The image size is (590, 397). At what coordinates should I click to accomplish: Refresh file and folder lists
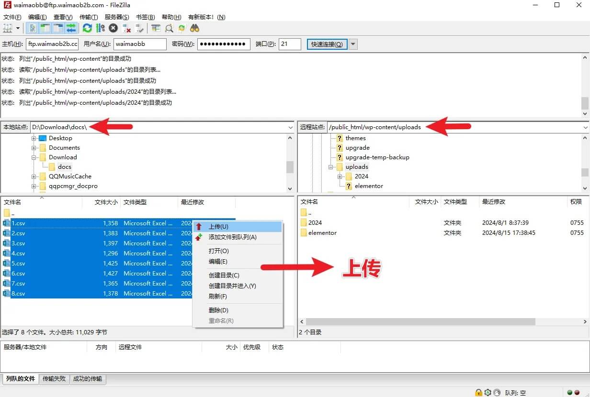point(87,28)
